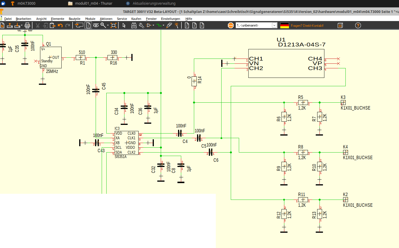This screenshot has width=399, height=248.
Task: Click the 'Fragen? Direkt-Kontakt!' link
Action: point(307,25)
